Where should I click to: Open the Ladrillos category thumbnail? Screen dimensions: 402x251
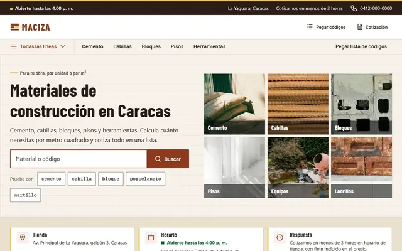[361, 168]
